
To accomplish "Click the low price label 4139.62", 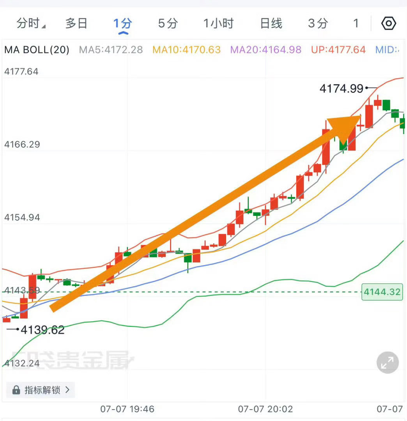I will (x=42, y=330).
